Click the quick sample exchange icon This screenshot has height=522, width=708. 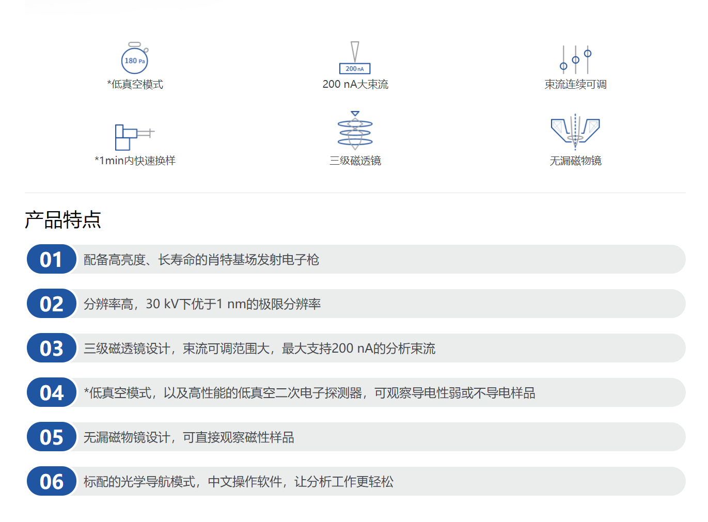tap(134, 136)
